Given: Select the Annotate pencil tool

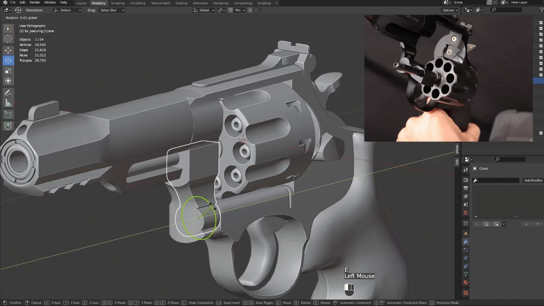Looking at the screenshot, I should point(8,93).
